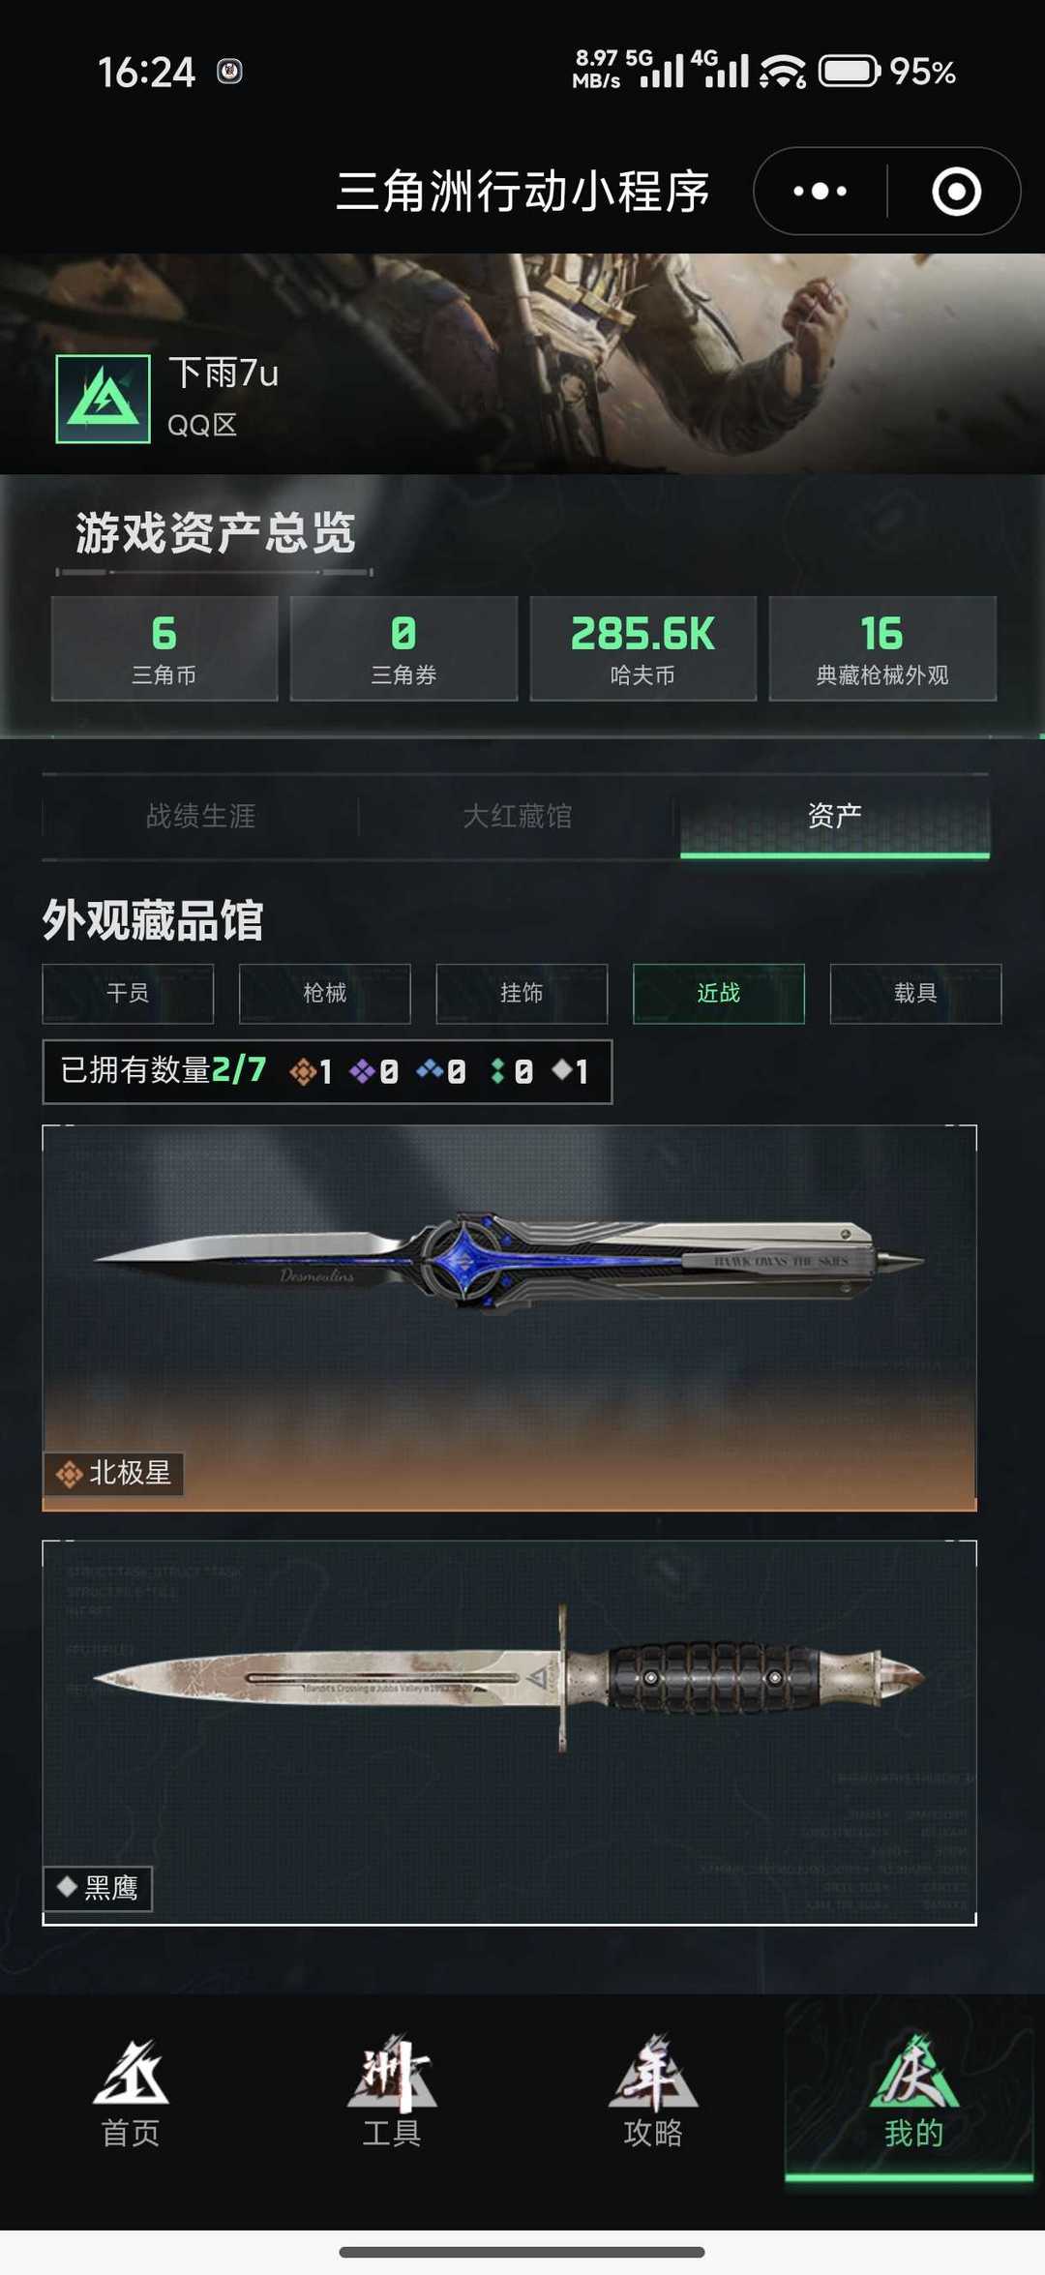Tap the 哈夫币 285.6K balance tile
Screen dimensions: 1045x2275
pos(642,648)
